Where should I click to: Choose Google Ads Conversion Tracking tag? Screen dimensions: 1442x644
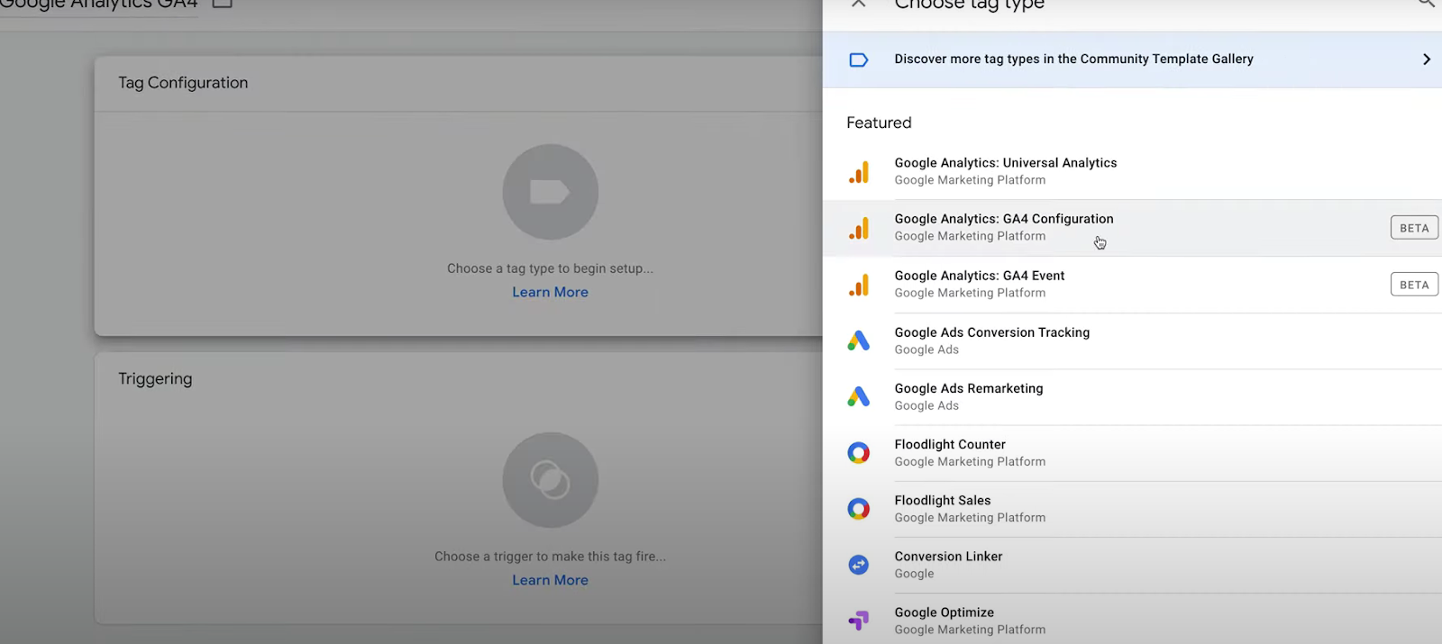[x=1132, y=340]
